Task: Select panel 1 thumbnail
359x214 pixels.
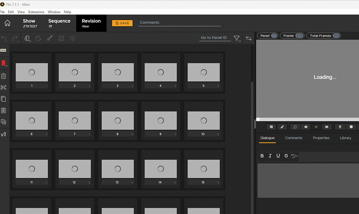Action: pyautogui.click(x=32, y=73)
